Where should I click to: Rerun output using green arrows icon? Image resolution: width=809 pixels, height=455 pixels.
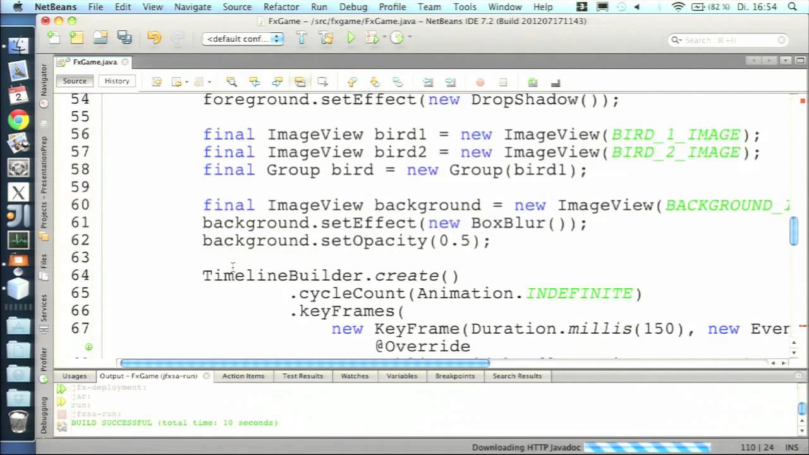[61, 390]
